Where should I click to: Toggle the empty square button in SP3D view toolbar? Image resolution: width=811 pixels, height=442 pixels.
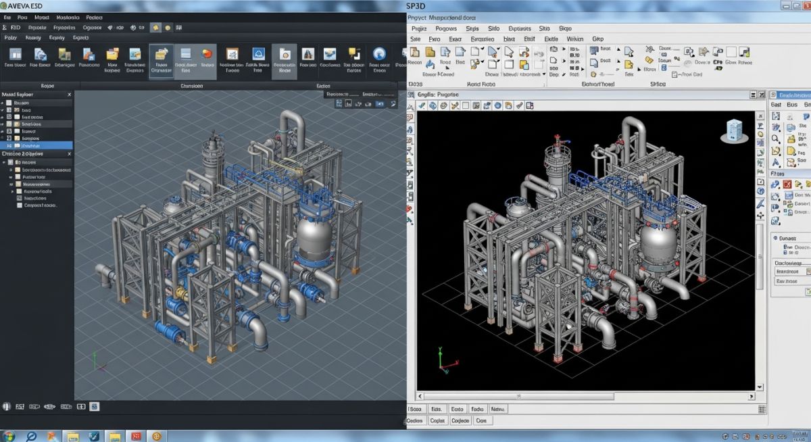(x=466, y=105)
